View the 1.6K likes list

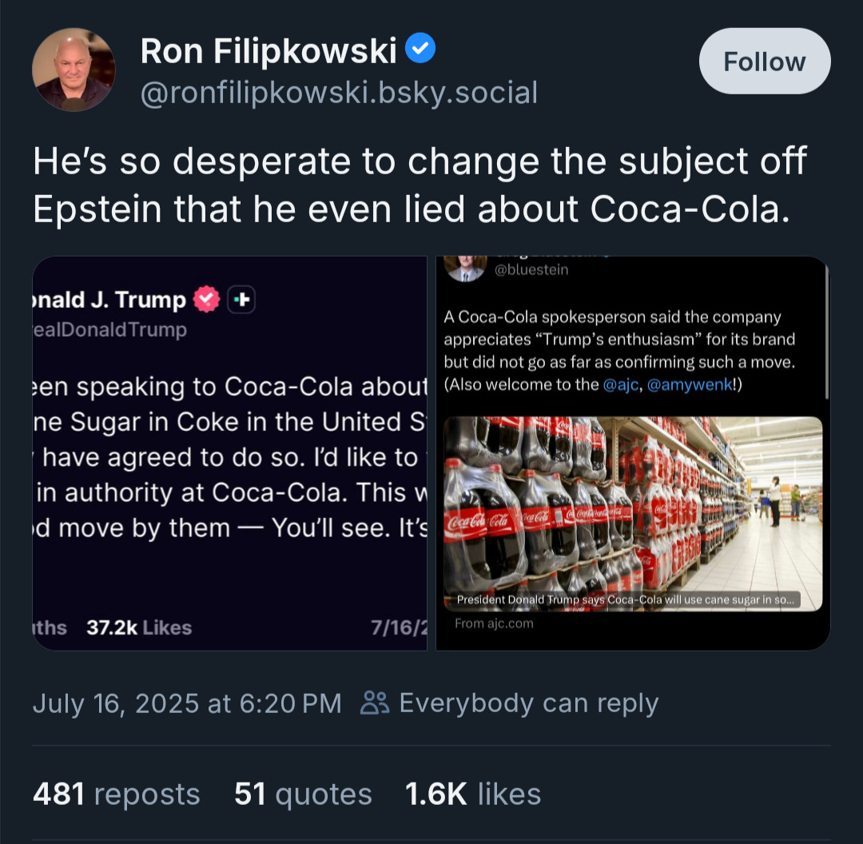[473, 794]
